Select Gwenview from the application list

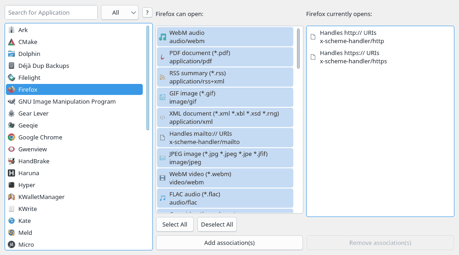click(x=74, y=149)
